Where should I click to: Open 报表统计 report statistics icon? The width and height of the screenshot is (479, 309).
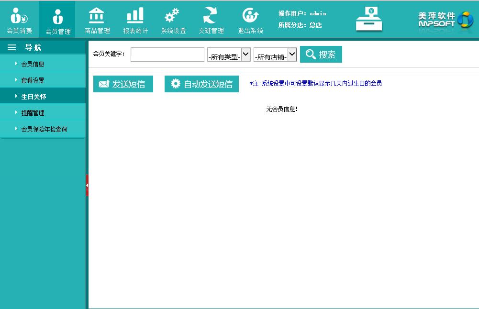click(x=135, y=20)
